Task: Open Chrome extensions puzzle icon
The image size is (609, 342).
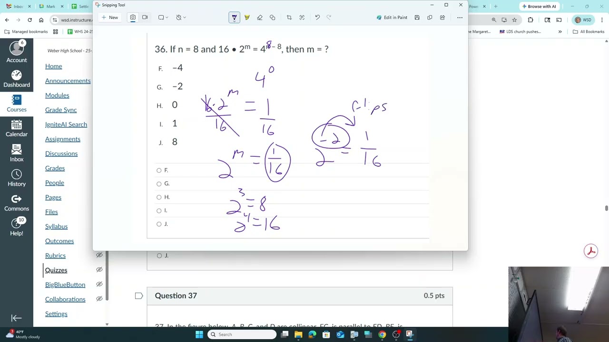Action: 530,20
